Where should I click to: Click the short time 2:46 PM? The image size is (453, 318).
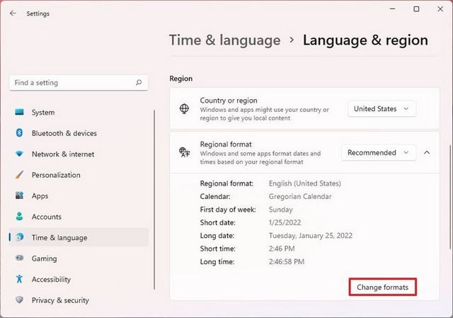click(282, 249)
